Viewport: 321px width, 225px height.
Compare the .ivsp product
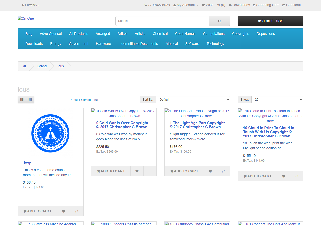(x=77, y=211)
